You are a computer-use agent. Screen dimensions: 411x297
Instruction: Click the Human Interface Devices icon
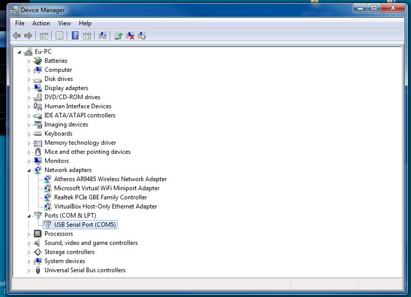pos(38,106)
